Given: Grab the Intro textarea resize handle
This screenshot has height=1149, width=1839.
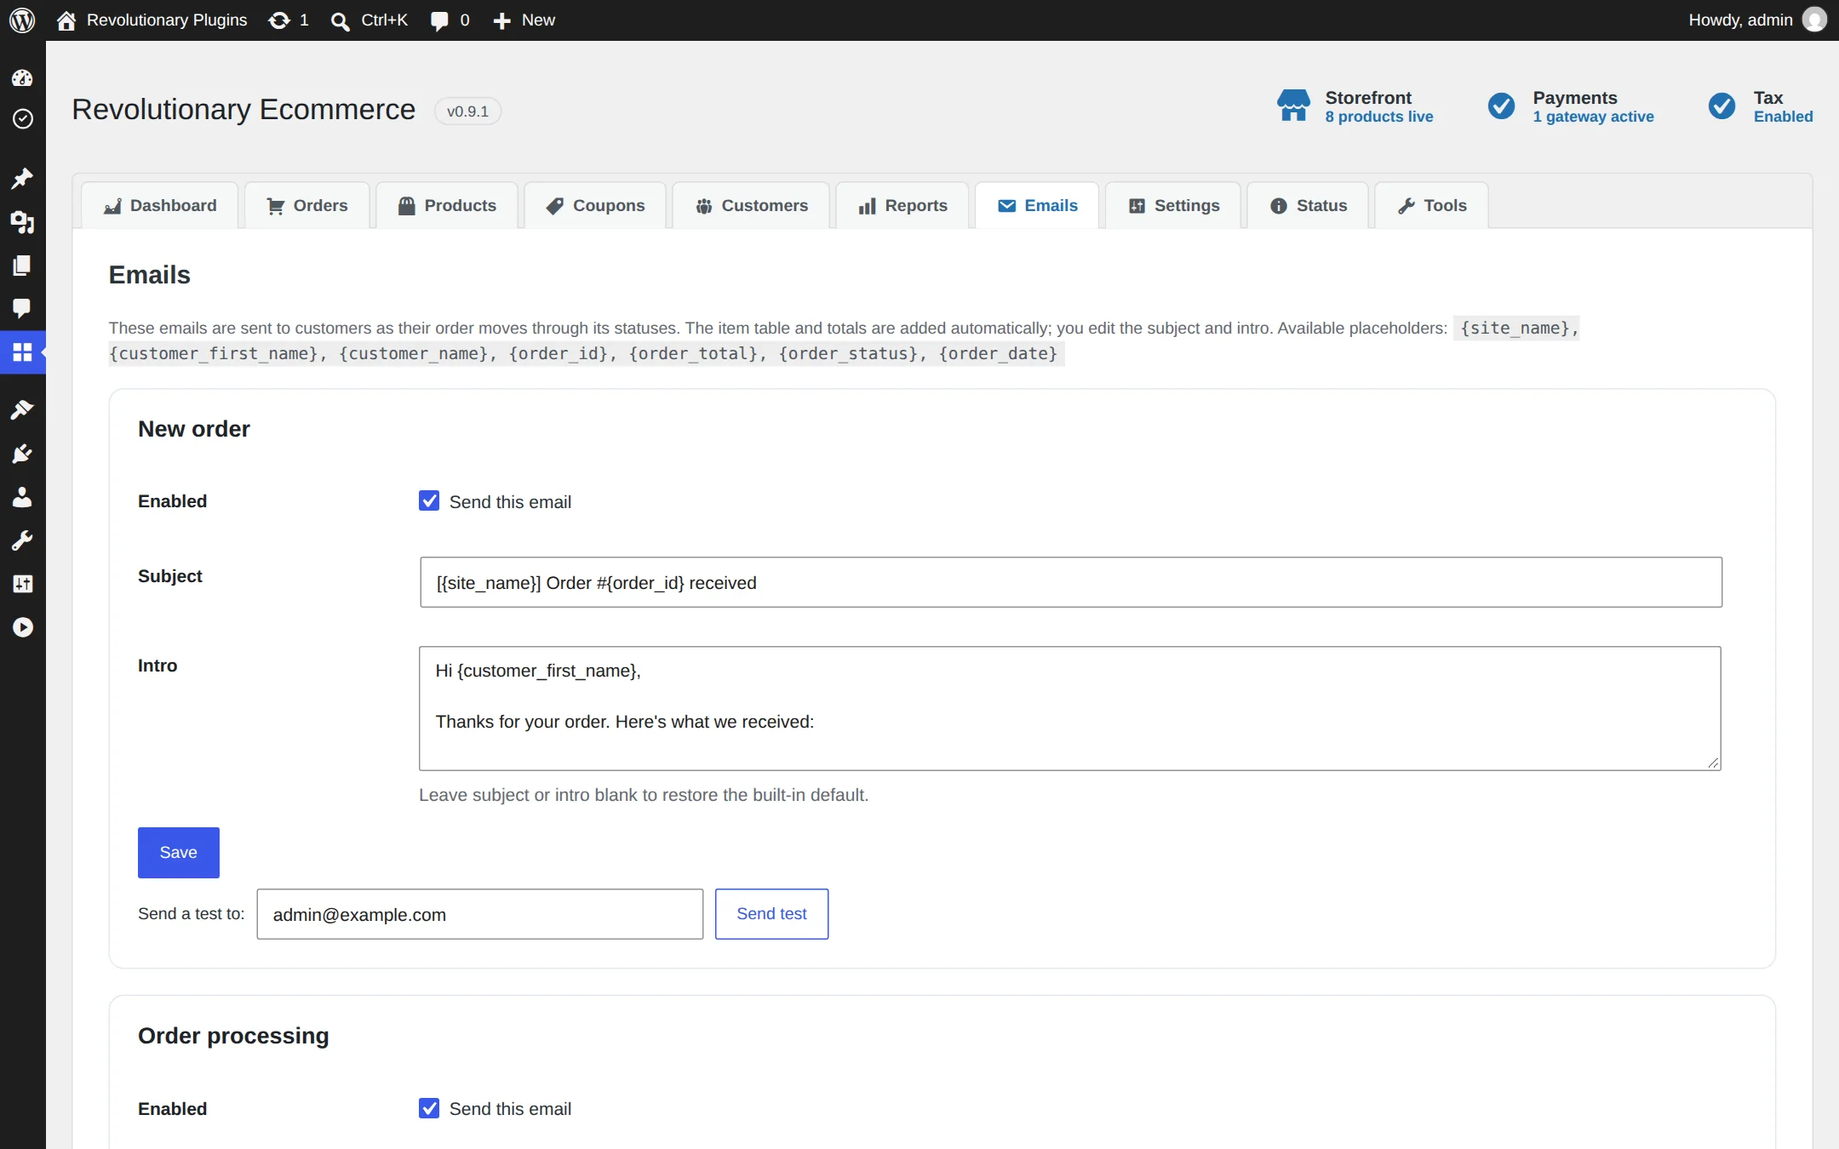Looking at the screenshot, I should (1713, 763).
